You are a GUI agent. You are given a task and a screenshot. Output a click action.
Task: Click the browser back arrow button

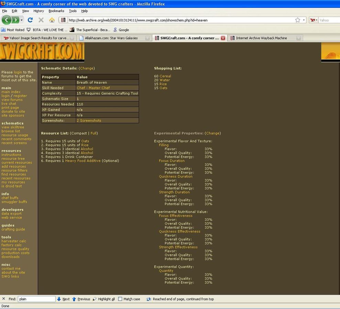coord(7,20)
